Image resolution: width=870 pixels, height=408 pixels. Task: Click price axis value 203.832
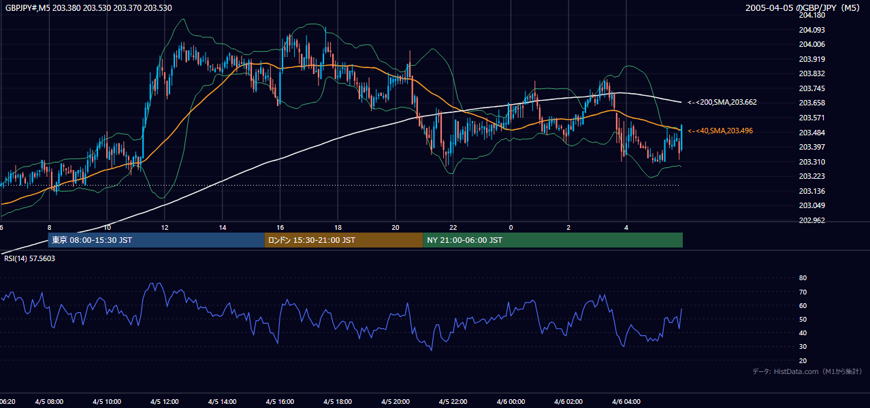(x=811, y=73)
